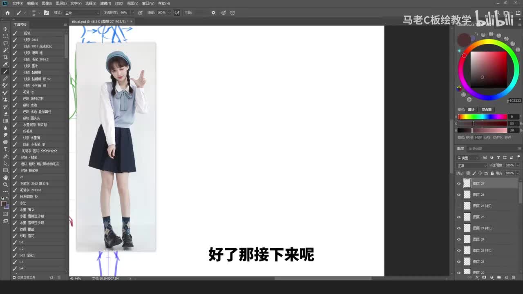Viewport: 523px width, 294px height.
Task: Select the Hand tool
Action: [5, 177]
